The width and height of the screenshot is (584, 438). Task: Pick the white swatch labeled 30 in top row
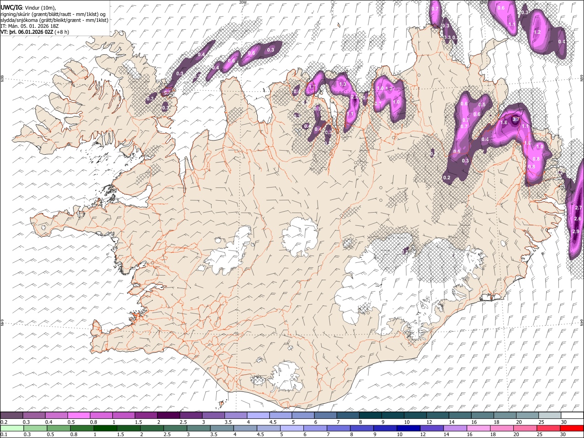[x=573, y=415]
